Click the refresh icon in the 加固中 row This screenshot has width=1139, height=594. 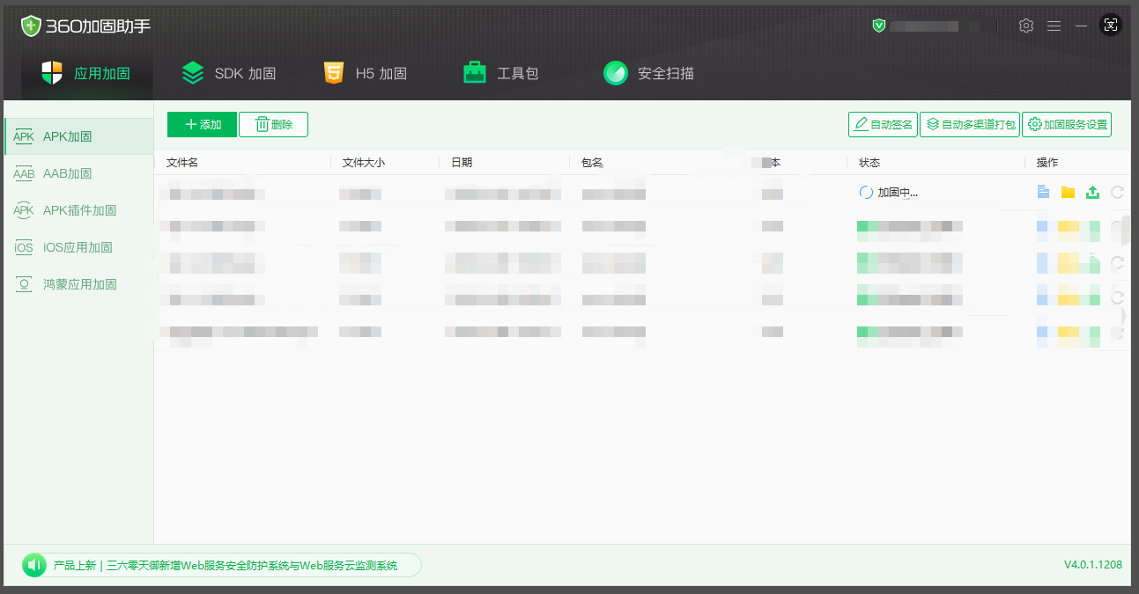click(x=1117, y=192)
